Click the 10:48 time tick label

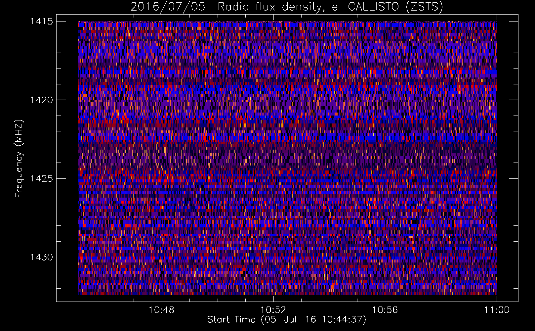162,310
